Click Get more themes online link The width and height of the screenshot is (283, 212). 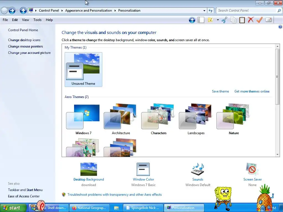click(x=252, y=91)
